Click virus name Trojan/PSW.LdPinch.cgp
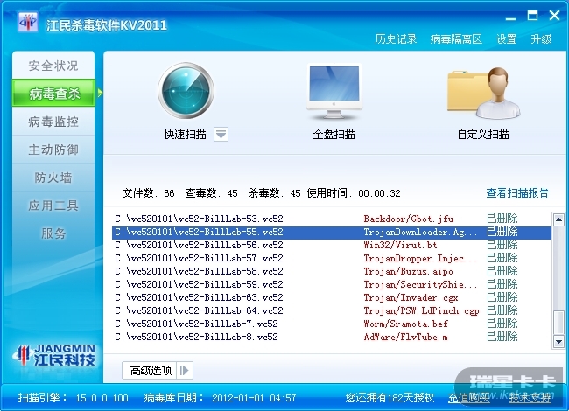The width and height of the screenshot is (569, 411). 421,310
